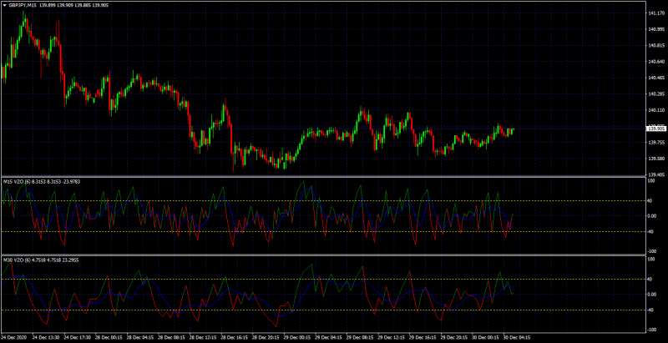Image resolution: width=668 pixels, height=343 pixels.
Task: Click price level 140.640 on the scale
Action: (656, 62)
